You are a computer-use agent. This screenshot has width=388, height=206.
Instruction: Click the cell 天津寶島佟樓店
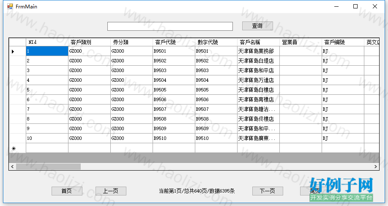[x=259, y=119]
